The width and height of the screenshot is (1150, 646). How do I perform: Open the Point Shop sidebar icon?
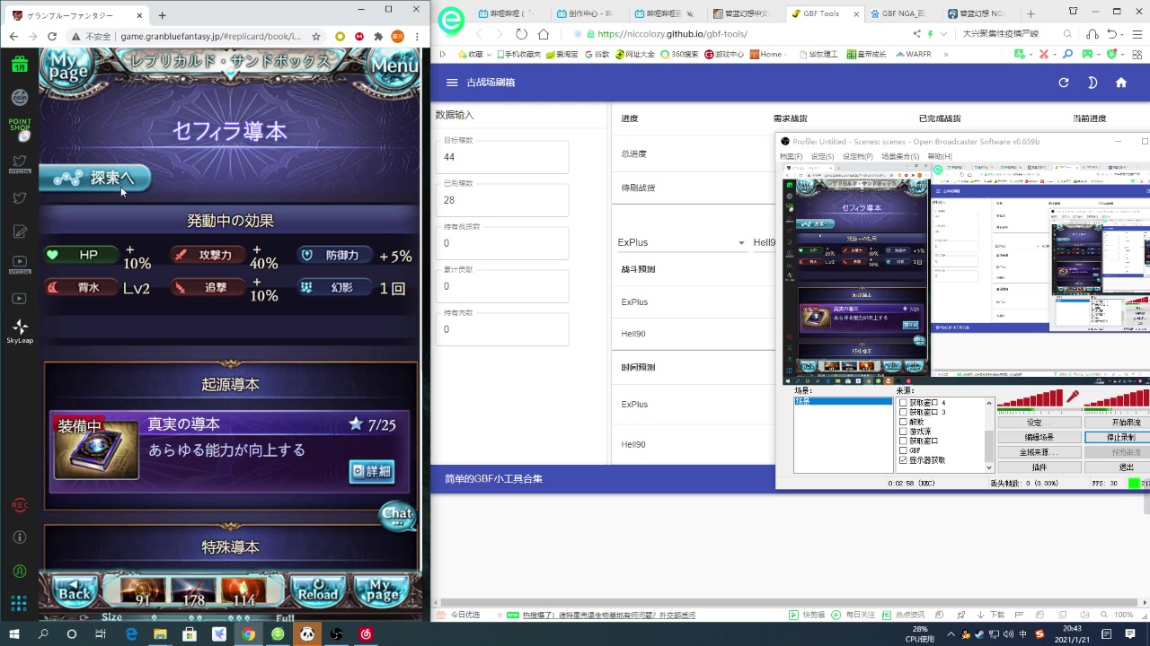point(20,129)
